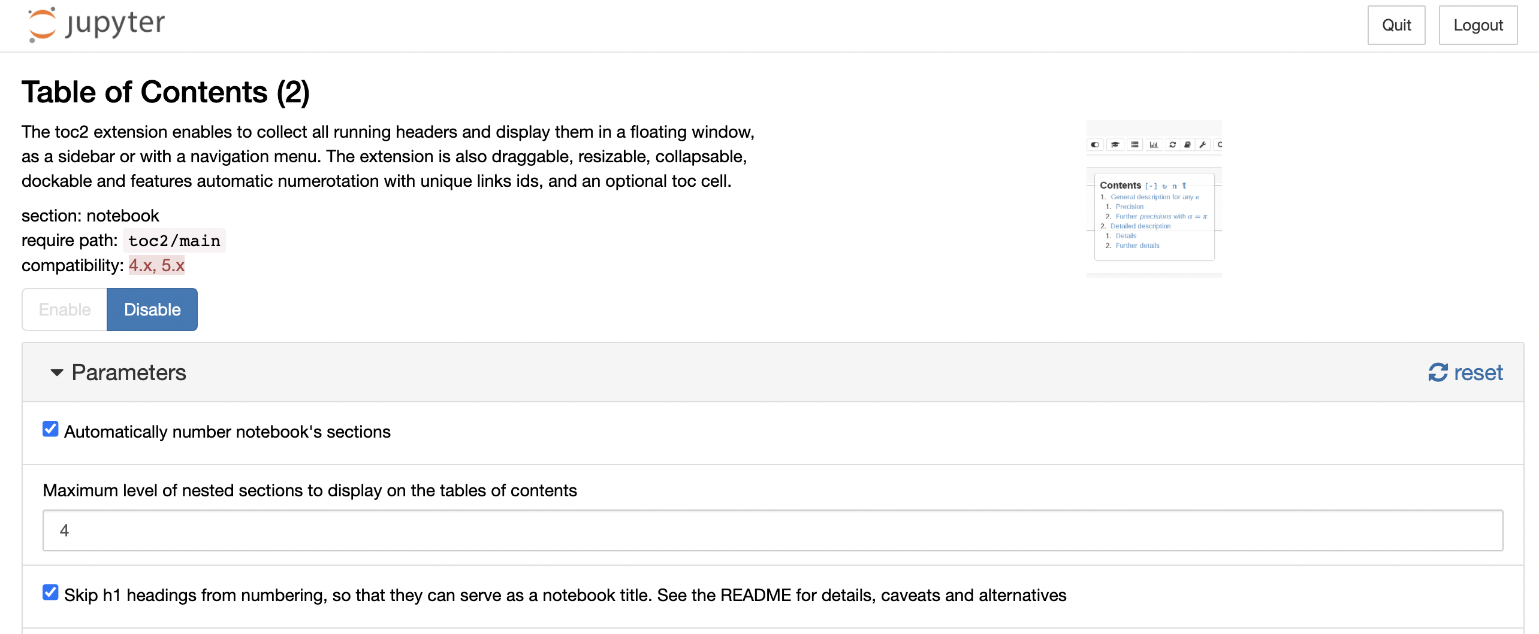Screen dimensions: 1539x634
Task: Collapse the Parameters section
Action: (x=58, y=372)
